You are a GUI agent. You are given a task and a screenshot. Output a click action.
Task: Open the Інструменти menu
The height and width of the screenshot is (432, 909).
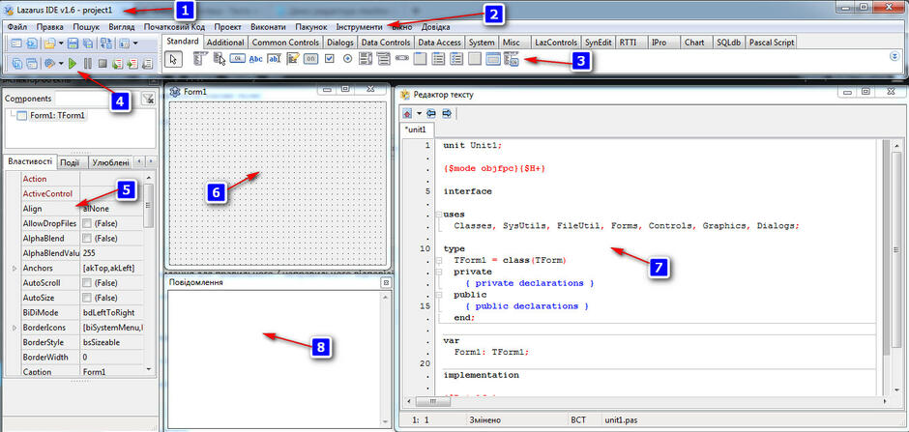(359, 27)
